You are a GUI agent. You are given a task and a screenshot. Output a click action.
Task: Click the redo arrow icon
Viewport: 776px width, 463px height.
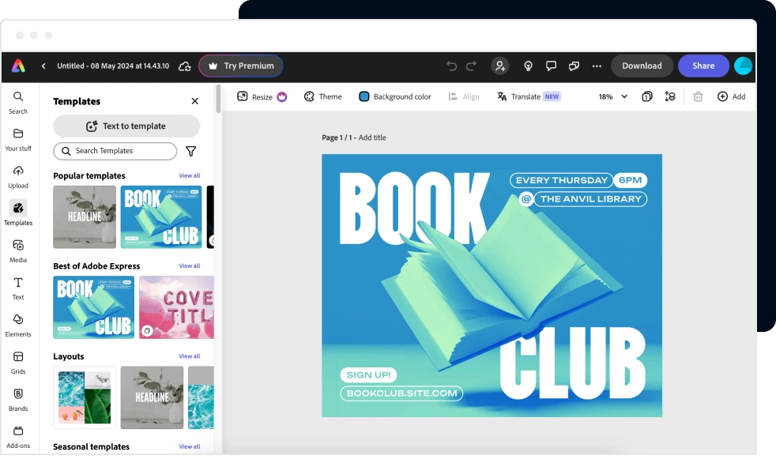point(472,66)
